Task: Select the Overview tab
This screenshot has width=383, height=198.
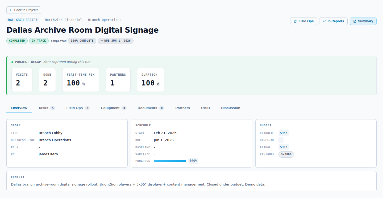Action: (19, 108)
